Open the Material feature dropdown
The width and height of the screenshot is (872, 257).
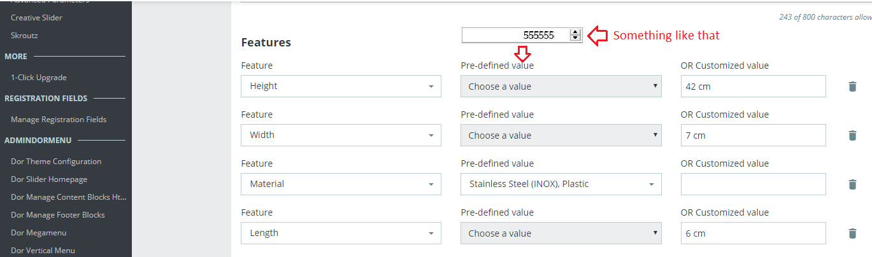tap(341, 184)
